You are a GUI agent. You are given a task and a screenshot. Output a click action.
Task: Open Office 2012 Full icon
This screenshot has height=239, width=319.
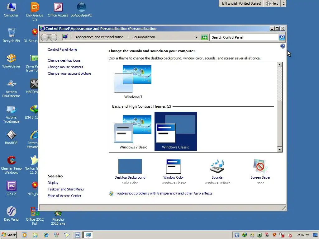click(x=35, y=216)
